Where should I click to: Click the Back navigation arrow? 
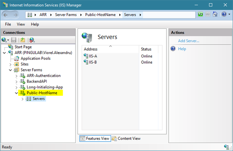pyautogui.click(x=6, y=15)
